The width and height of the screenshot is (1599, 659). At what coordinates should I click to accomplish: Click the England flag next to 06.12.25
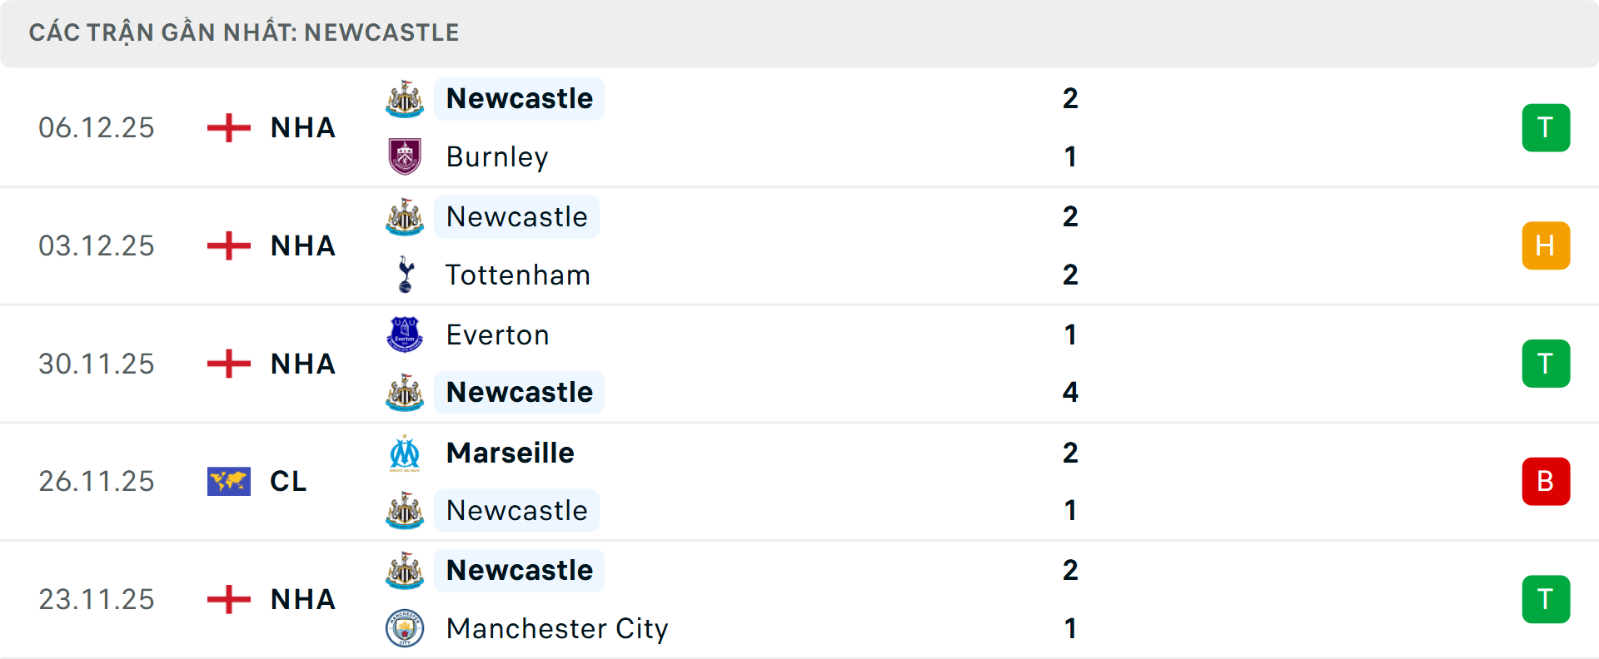tap(227, 127)
